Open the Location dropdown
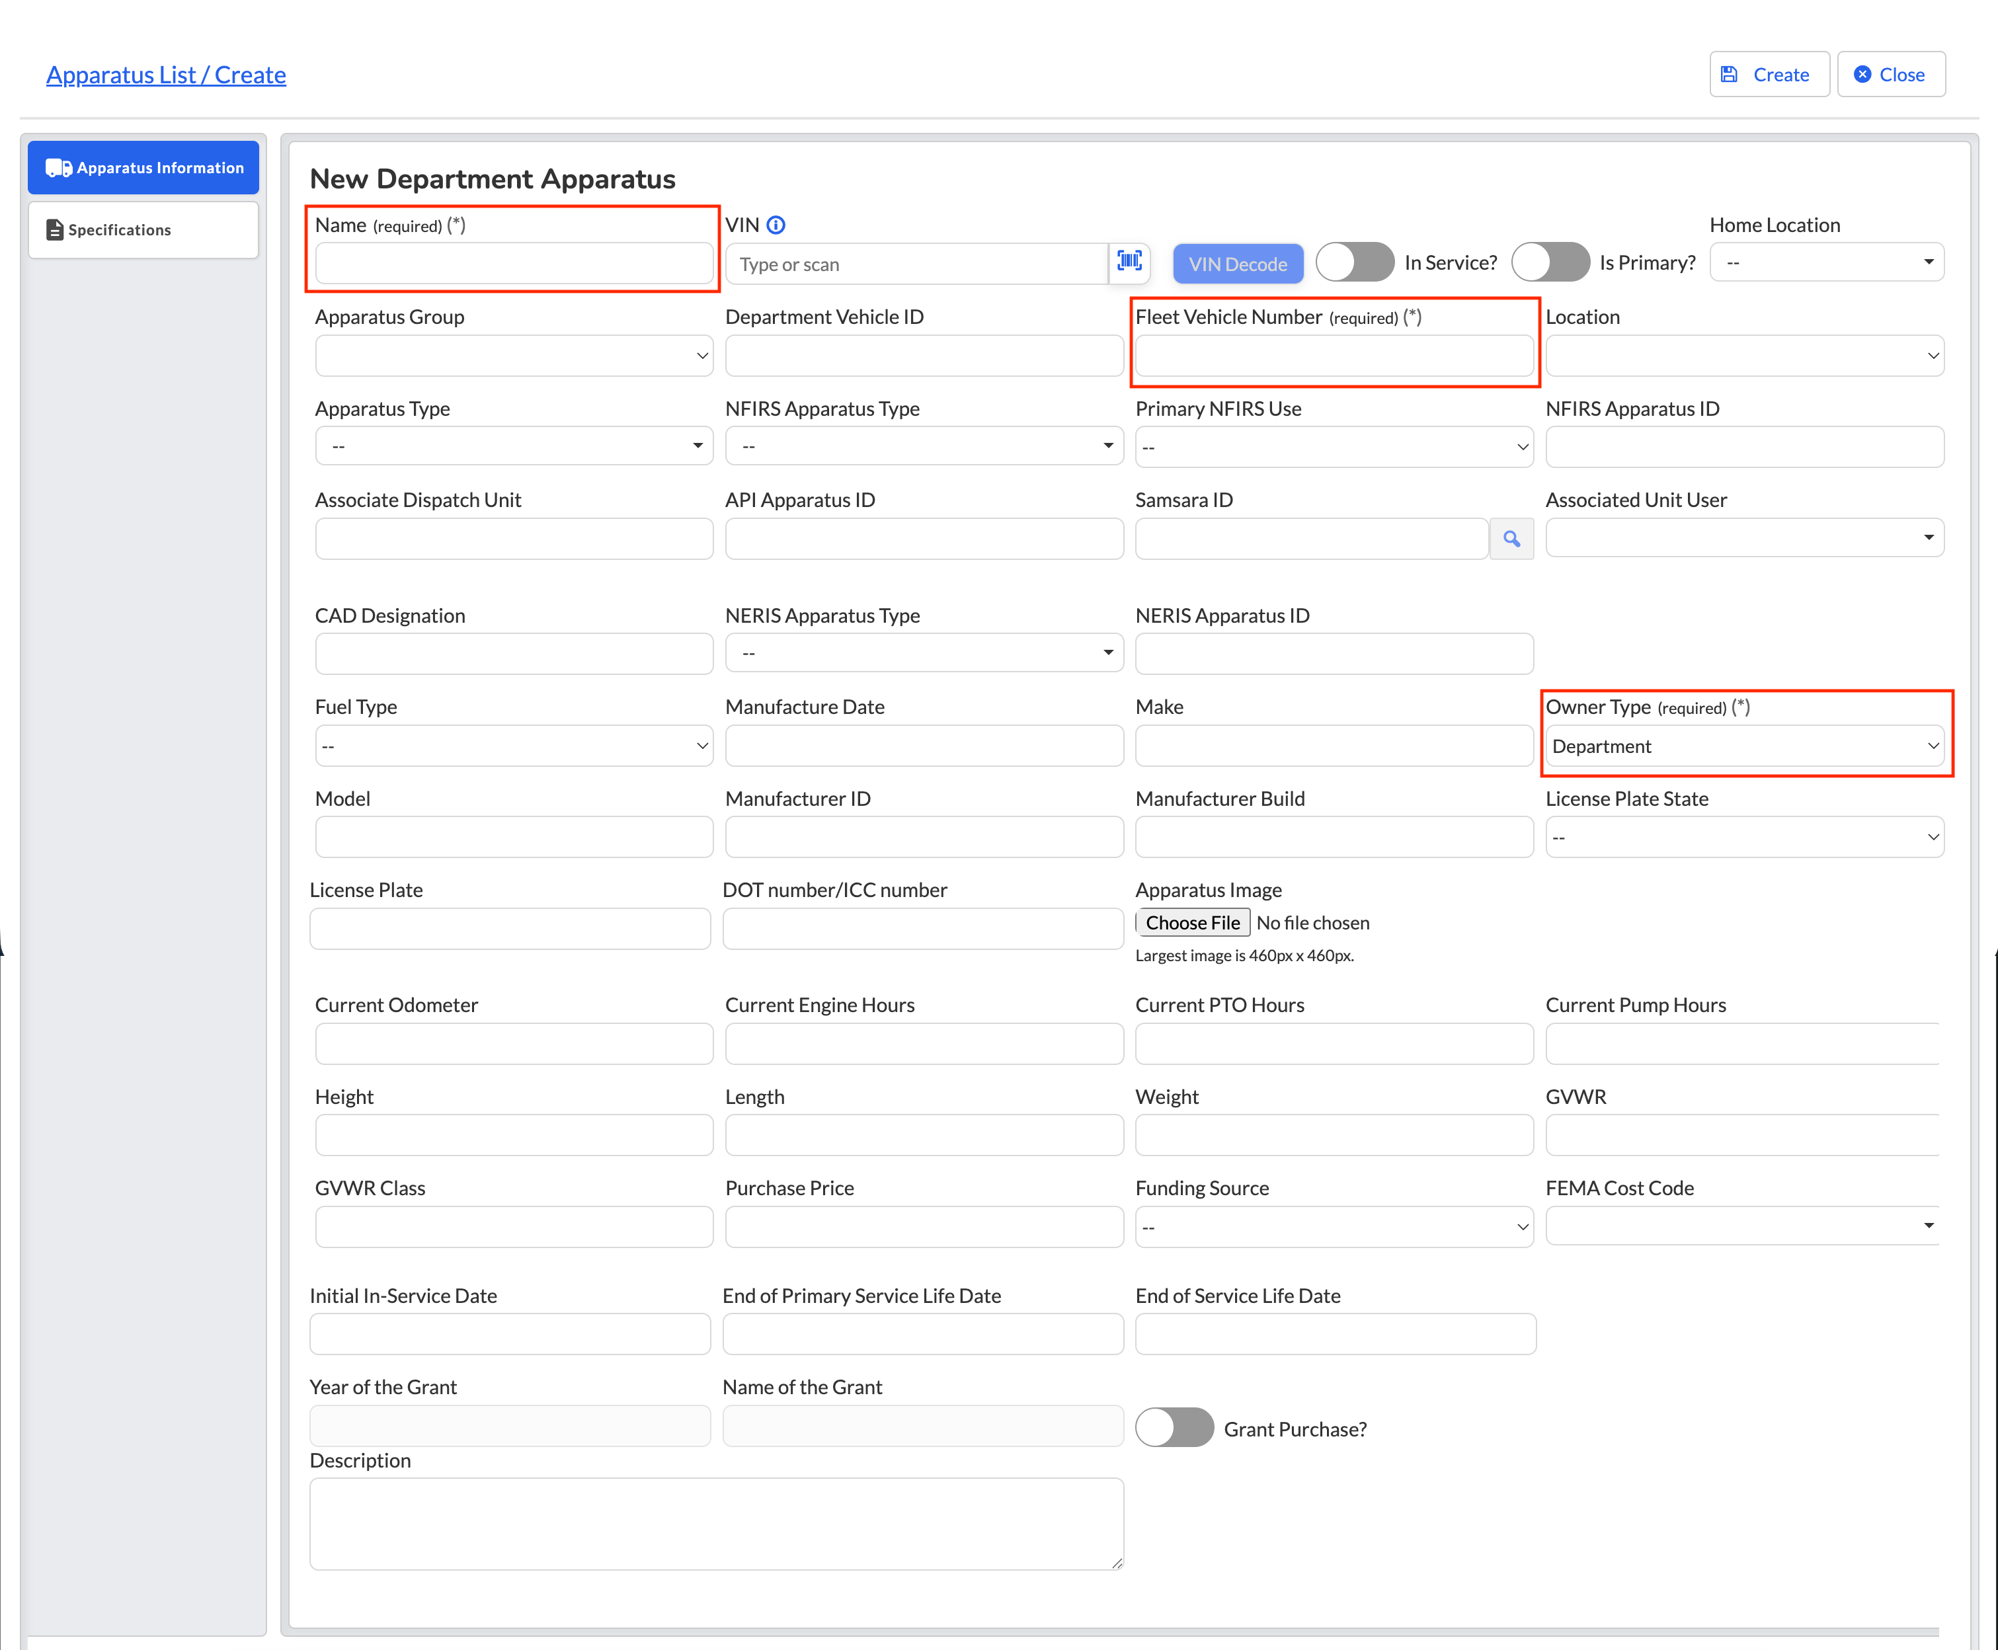1998x1650 pixels. (x=1744, y=356)
